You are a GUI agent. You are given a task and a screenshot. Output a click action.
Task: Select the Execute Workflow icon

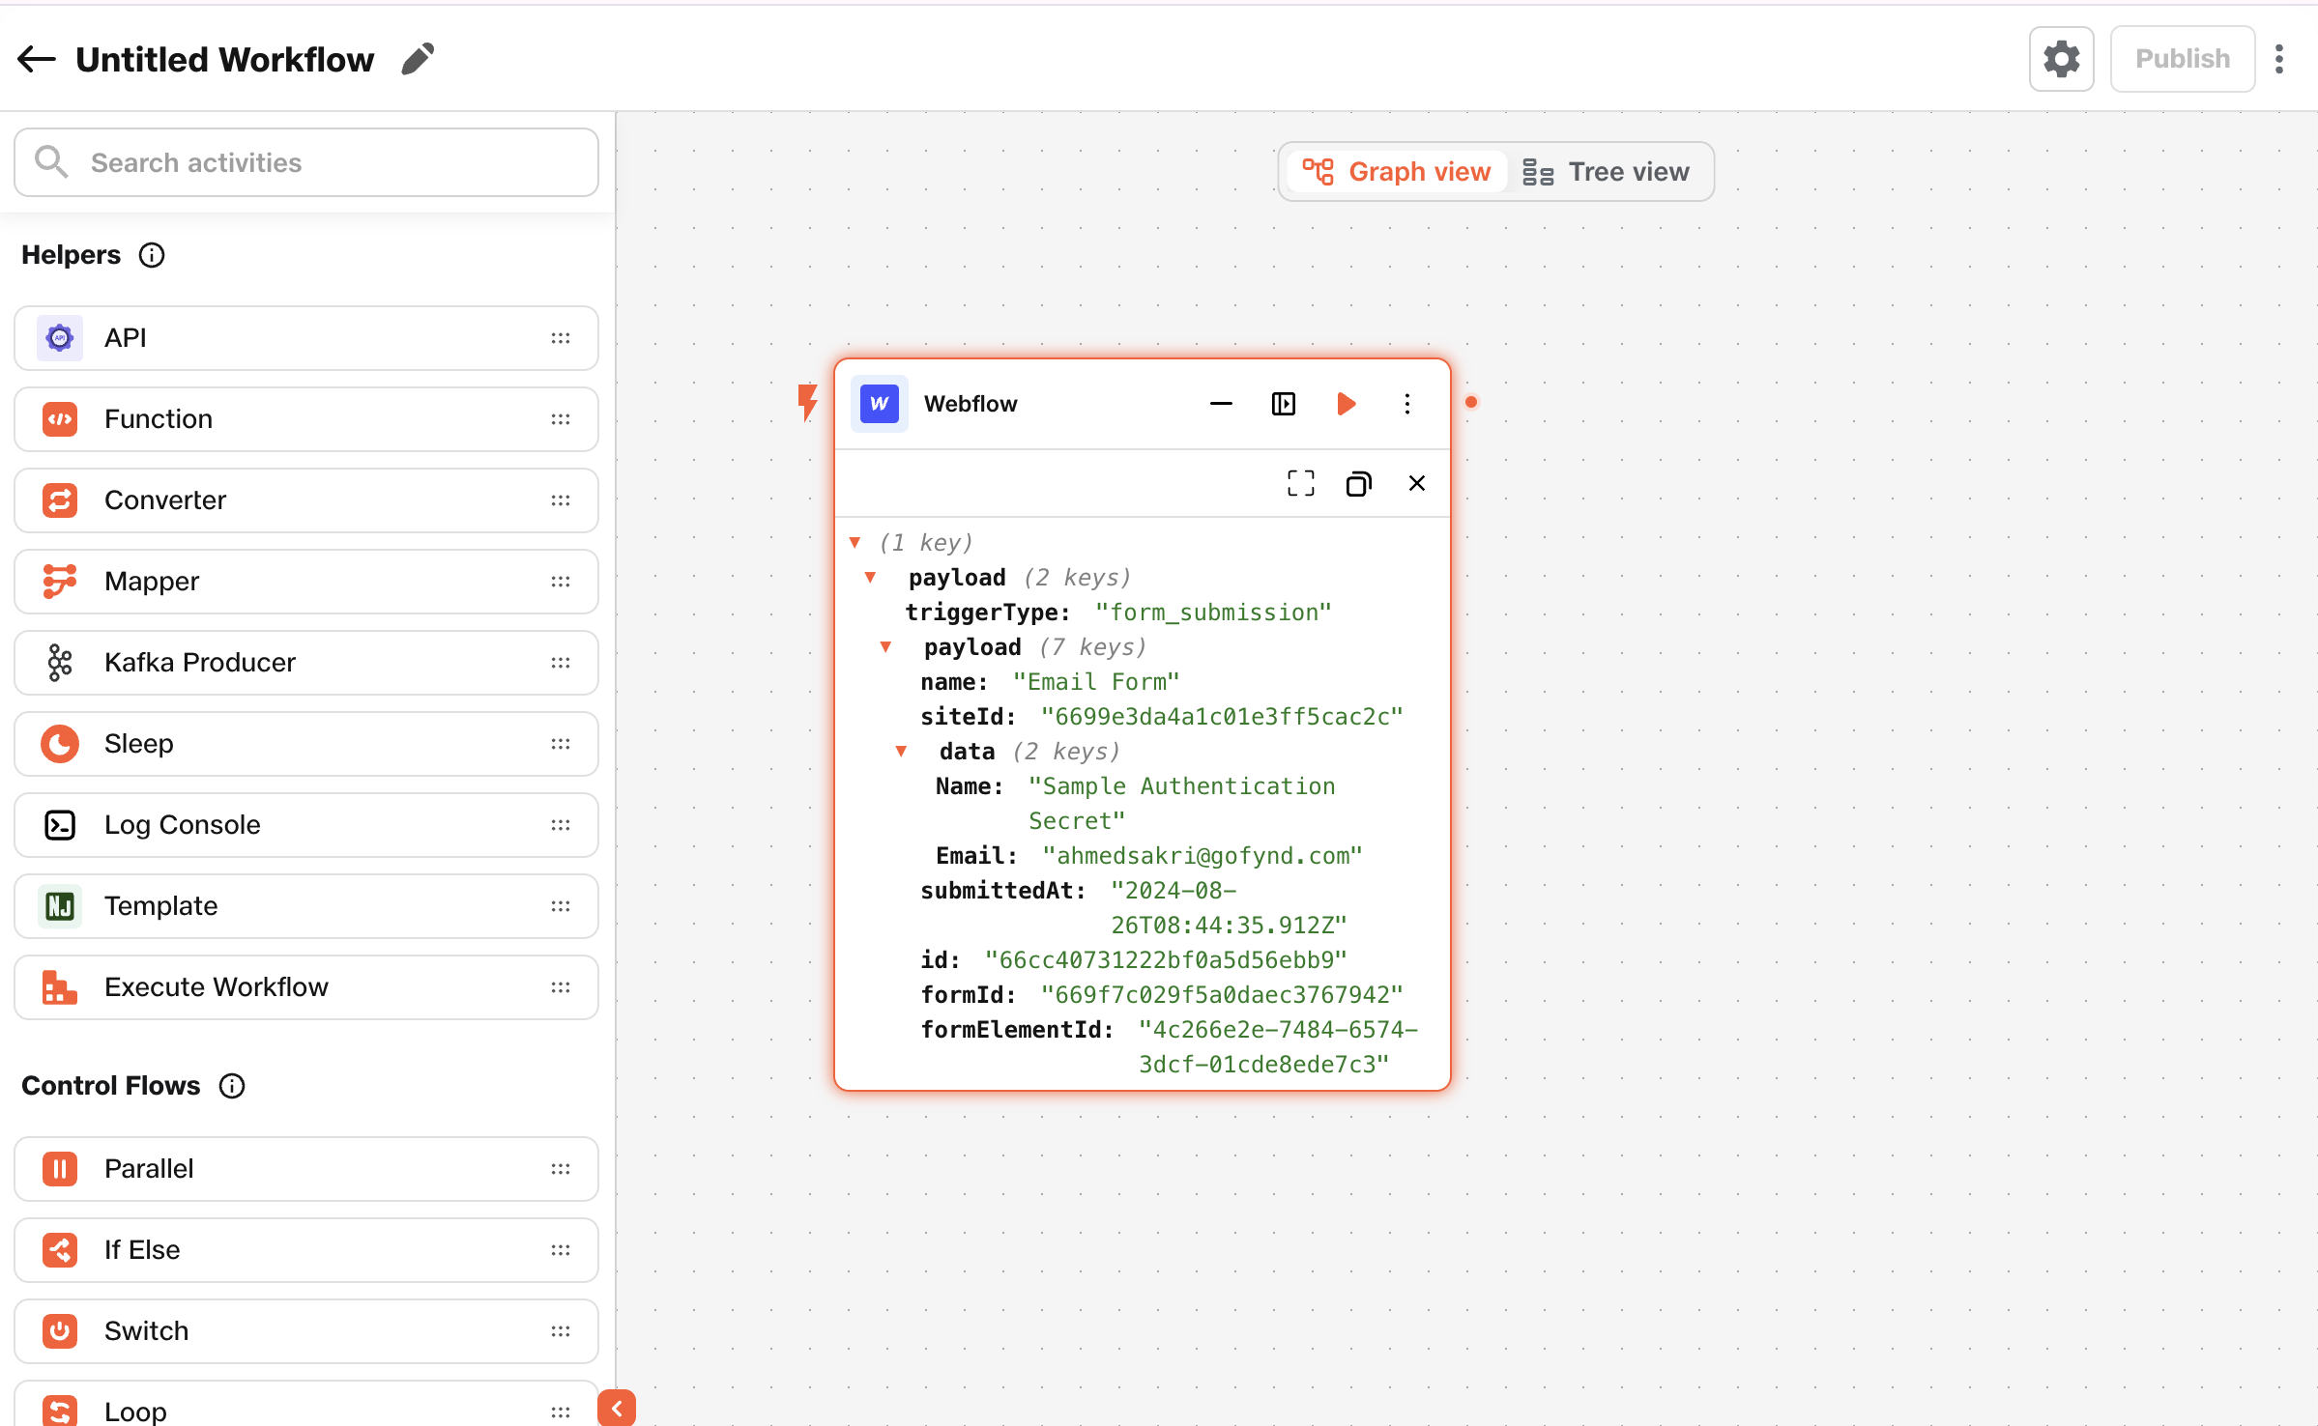[x=60, y=987]
